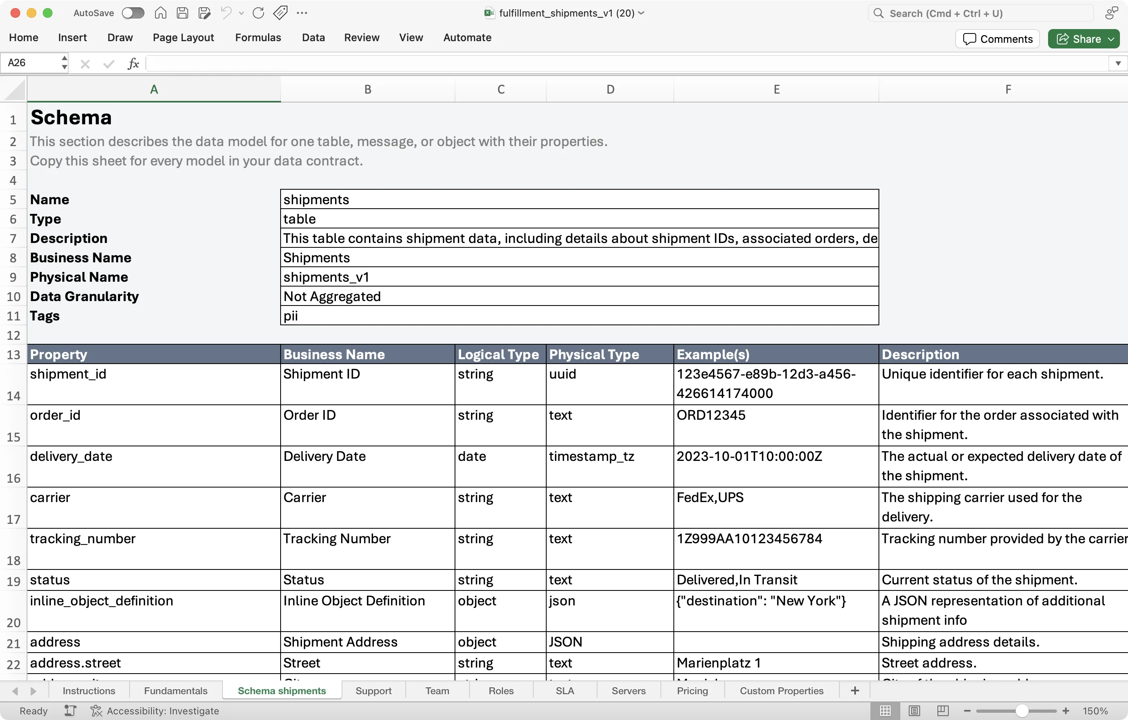Image resolution: width=1128 pixels, height=720 pixels.
Task: Click the tag/sensitivity icon in the toolbar
Action: click(280, 13)
